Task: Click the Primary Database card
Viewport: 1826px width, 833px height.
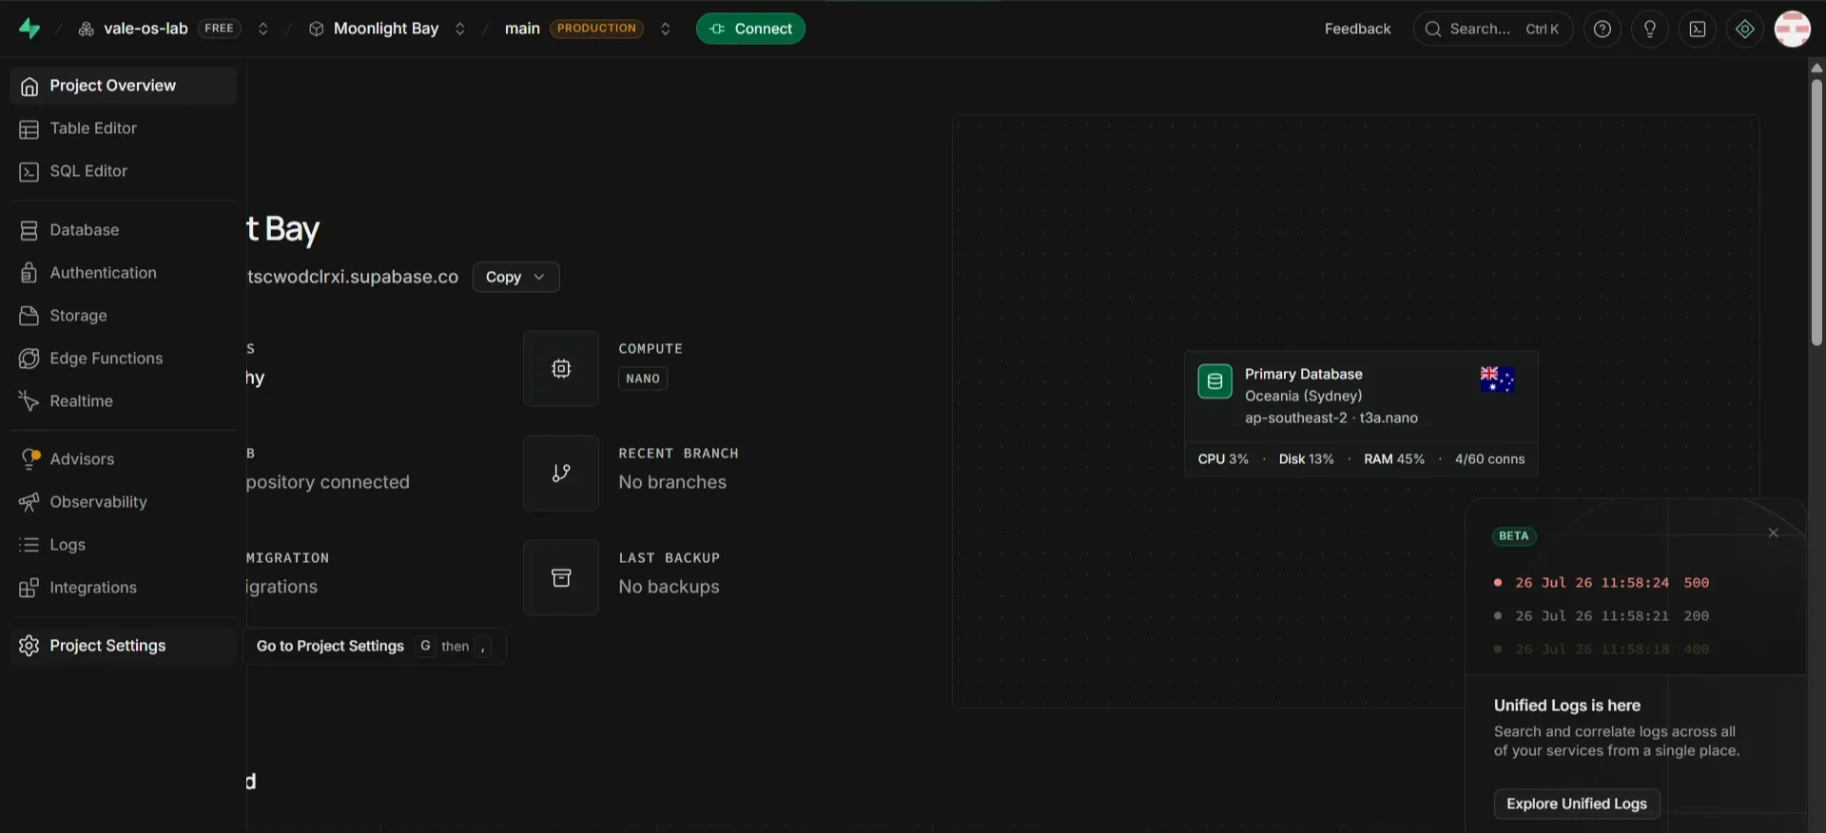Action: (x=1361, y=414)
